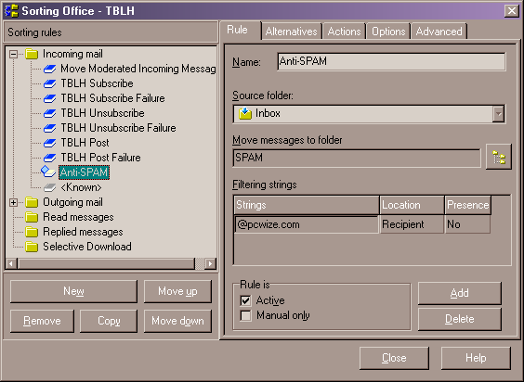Open the Actions tab
Screen dimensions: 524x382
click(344, 32)
